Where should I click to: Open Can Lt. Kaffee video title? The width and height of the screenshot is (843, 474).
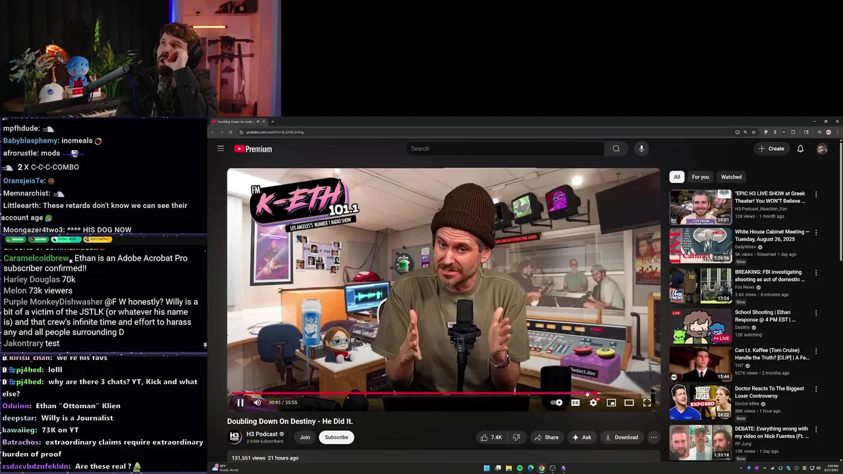pyautogui.click(x=772, y=354)
